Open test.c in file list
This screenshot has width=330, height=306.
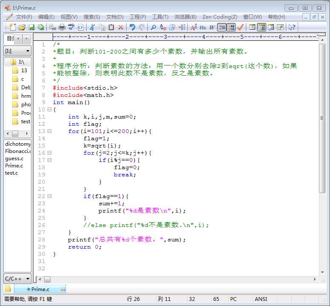point(11,173)
